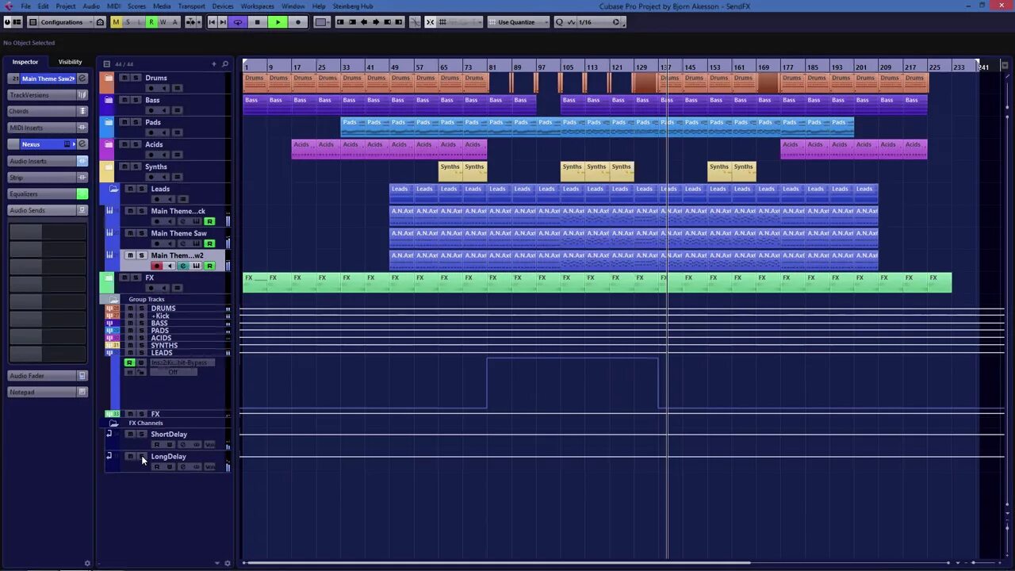The height and width of the screenshot is (571, 1015).
Task: Switch to the Inspector tab
Action: [25, 62]
